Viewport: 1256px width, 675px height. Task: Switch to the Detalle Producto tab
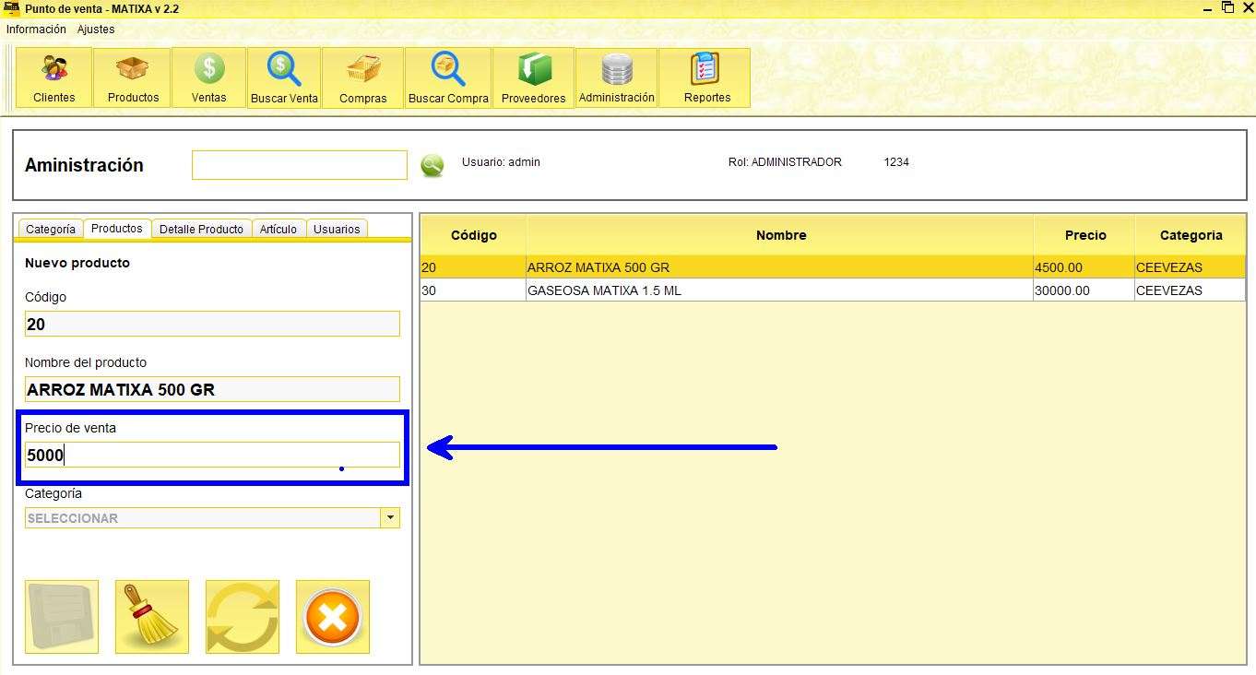[x=201, y=230]
